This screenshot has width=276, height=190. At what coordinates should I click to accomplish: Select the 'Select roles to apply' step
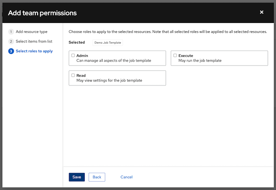tap(34, 51)
